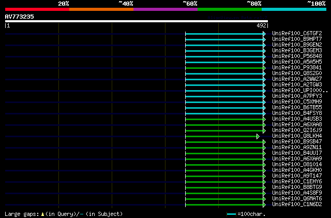
Task: Select the UniRef100_C5XMH9 label
Action: (x=297, y=102)
